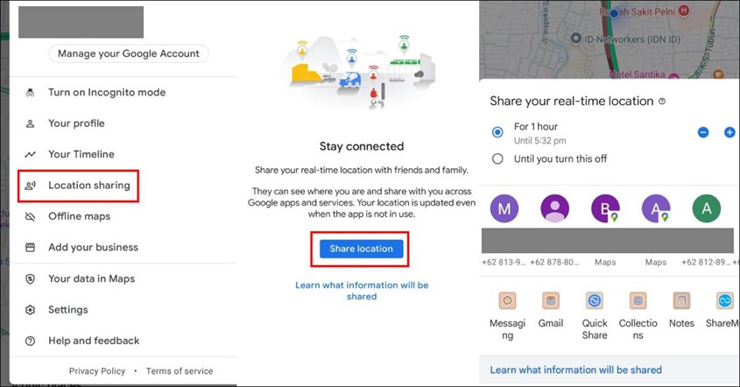Select the 'For 1 hour' radio option
Screen dimensions: 740x387
coord(498,132)
